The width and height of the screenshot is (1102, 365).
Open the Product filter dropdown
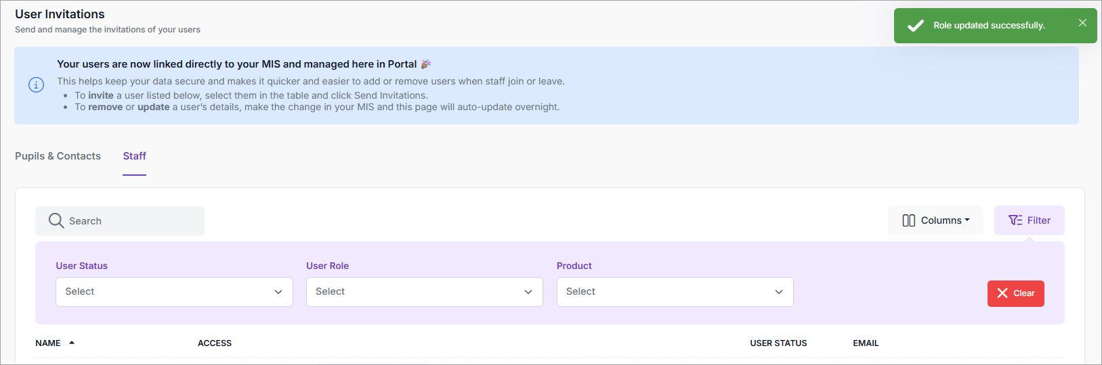click(675, 292)
